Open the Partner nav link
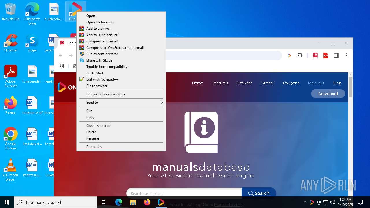 [267, 83]
